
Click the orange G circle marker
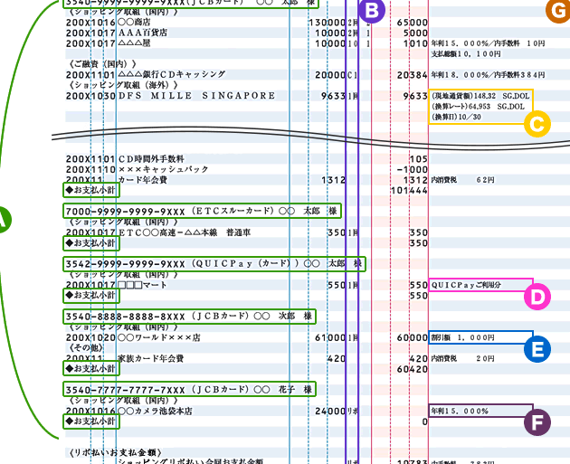pyautogui.click(x=557, y=10)
